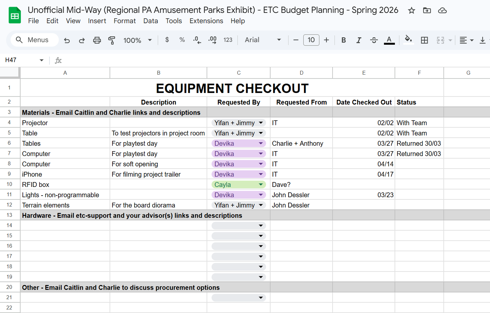The image size is (490, 313).
Task: Click the borders grid icon
Action: pos(424,40)
